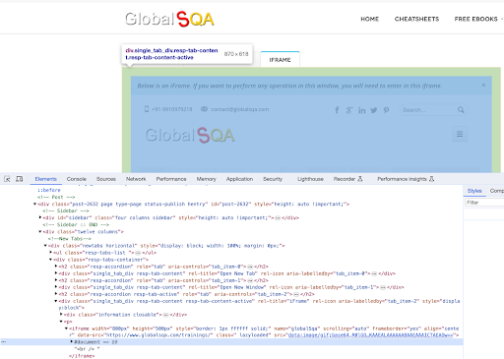Click the Styles Filter input field
Screen dimensions: 504x359
coord(484,203)
